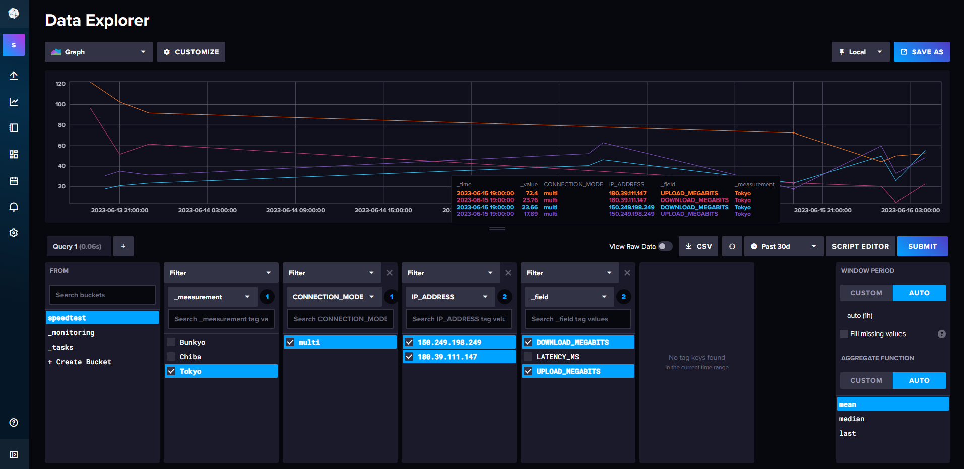Screen dimensions: 964x469
Task: Click the refresh icon beside CSV button
Action: [x=732, y=246]
